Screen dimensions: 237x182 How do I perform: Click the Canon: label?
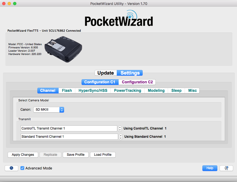coord(26,110)
